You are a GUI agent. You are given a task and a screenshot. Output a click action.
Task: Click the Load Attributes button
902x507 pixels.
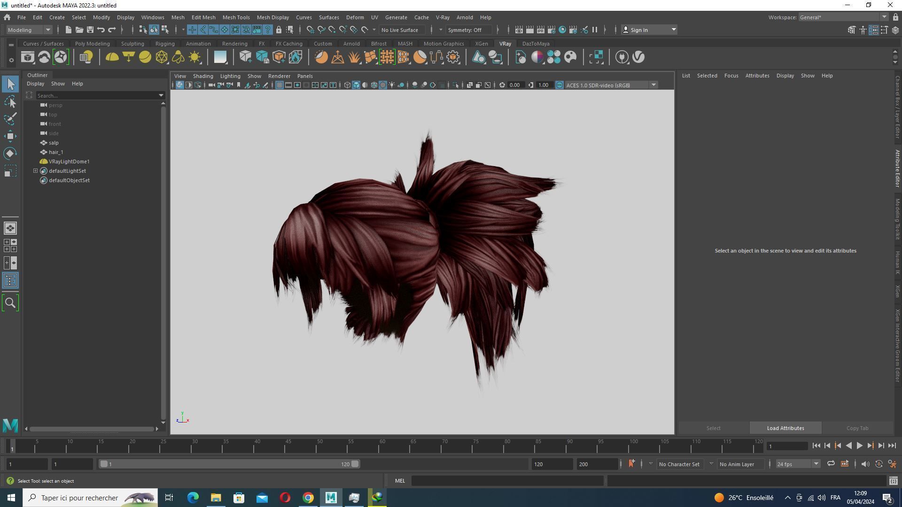[785, 428]
